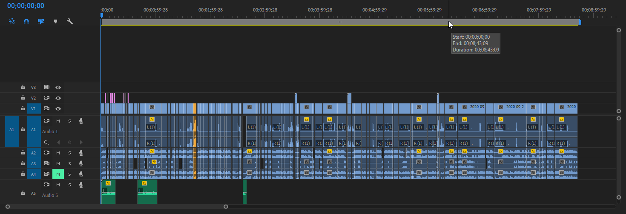Open timeline display settings wrench
This screenshot has width=626, height=214.
[70, 21]
